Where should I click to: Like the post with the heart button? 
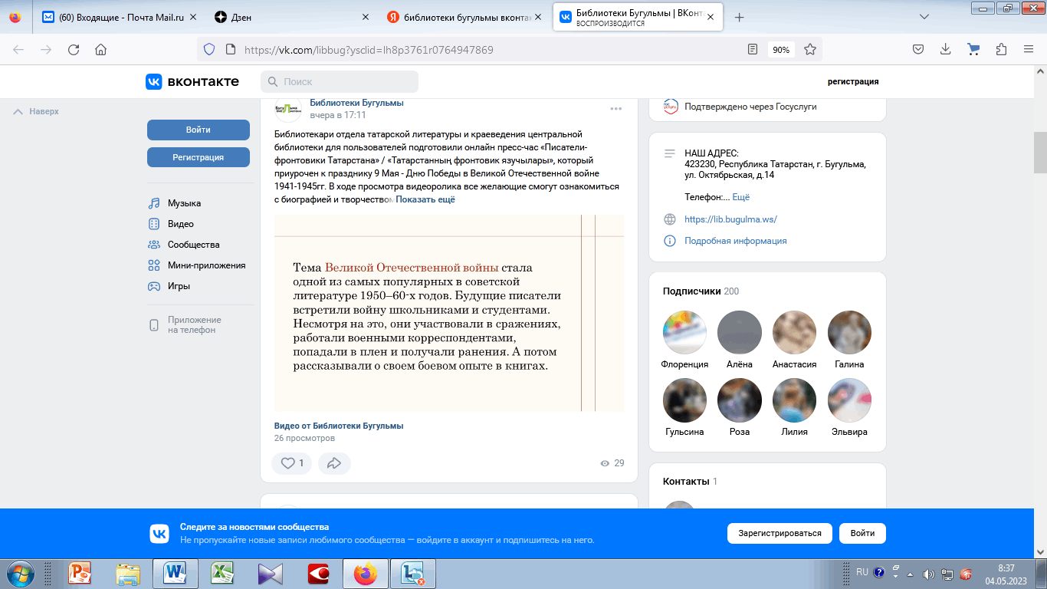click(x=291, y=463)
